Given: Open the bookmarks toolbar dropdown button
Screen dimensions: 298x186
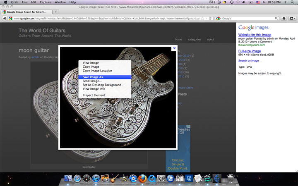Looking at the screenshot, I should (292, 19).
